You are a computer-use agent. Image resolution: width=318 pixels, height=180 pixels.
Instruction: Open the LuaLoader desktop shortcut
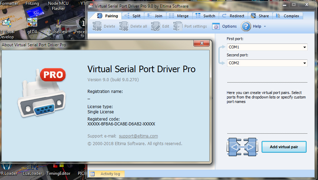click(32, 170)
